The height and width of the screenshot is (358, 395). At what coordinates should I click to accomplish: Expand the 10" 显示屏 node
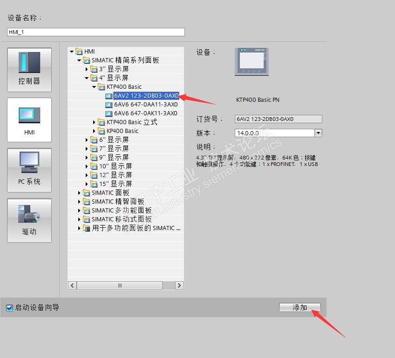click(87, 166)
